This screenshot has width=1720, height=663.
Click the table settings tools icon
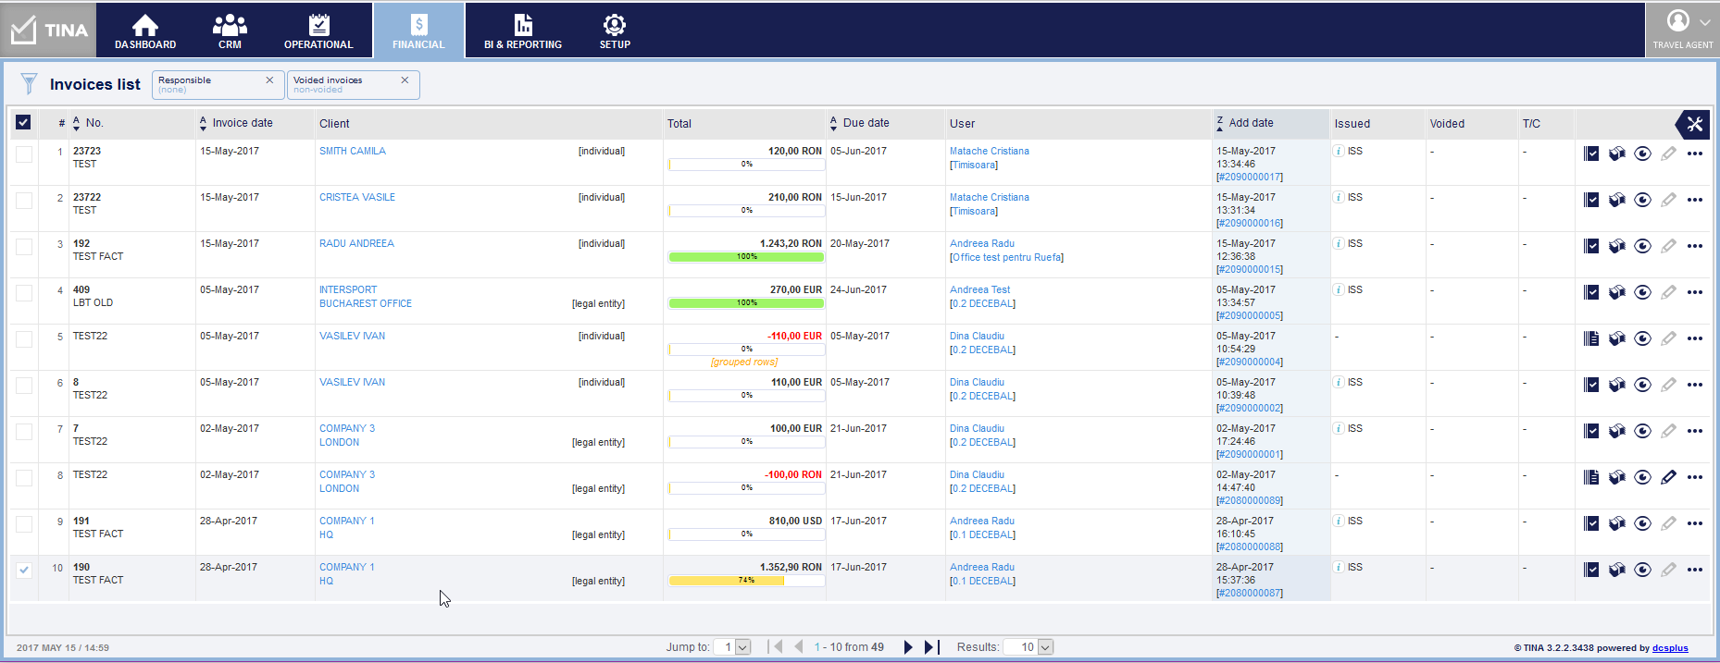pos(1694,124)
